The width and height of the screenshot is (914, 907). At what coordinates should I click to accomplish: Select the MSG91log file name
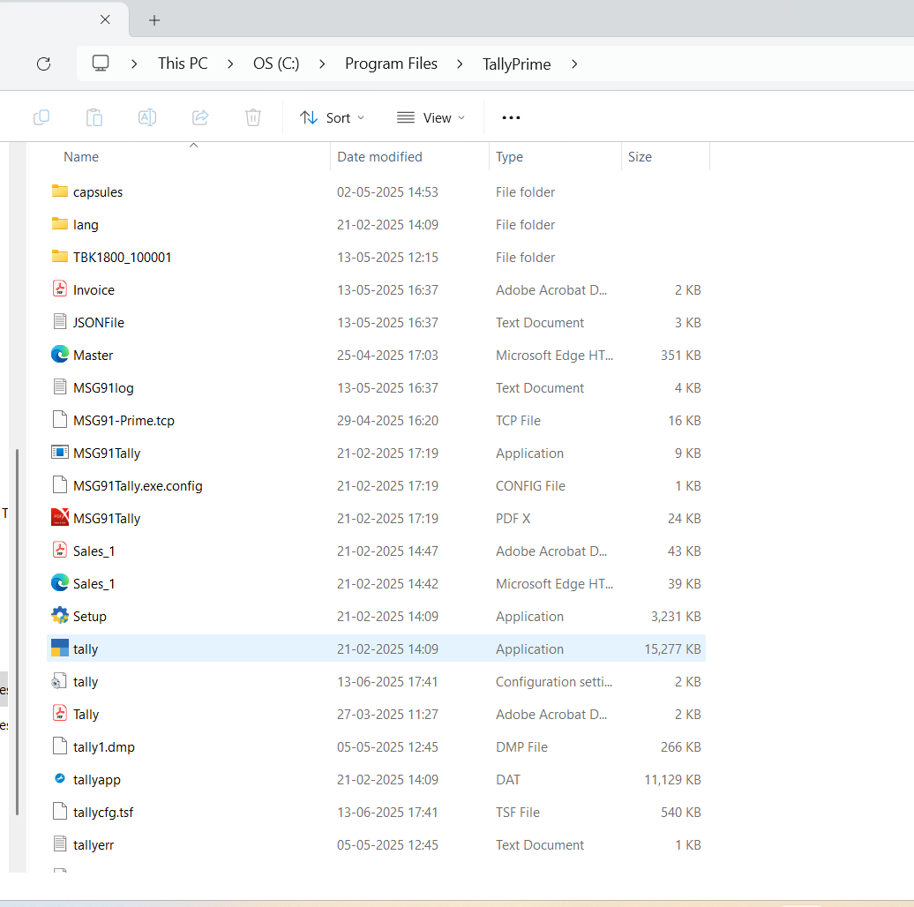click(x=103, y=387)
